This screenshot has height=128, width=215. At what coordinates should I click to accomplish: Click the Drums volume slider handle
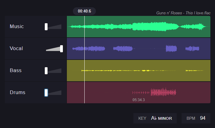pos(46,93)
